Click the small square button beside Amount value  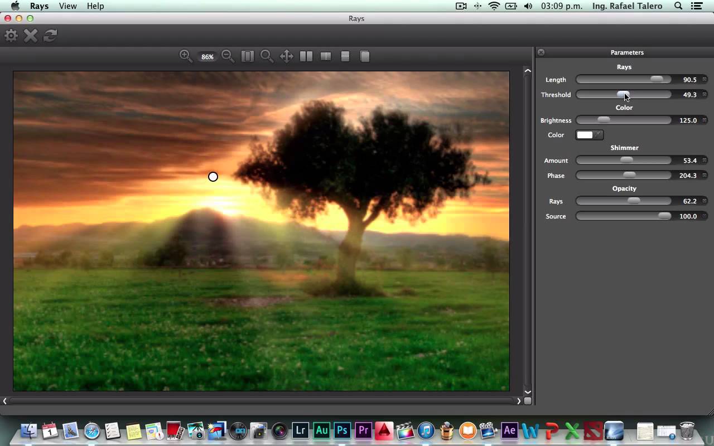click(x=705, y=161)
